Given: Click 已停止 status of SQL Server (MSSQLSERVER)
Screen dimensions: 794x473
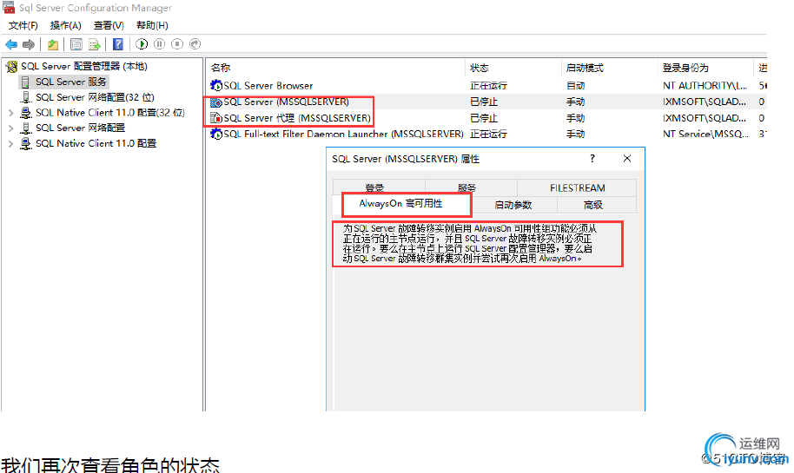Looking at the screenshot, I should [x=484, y=102].
